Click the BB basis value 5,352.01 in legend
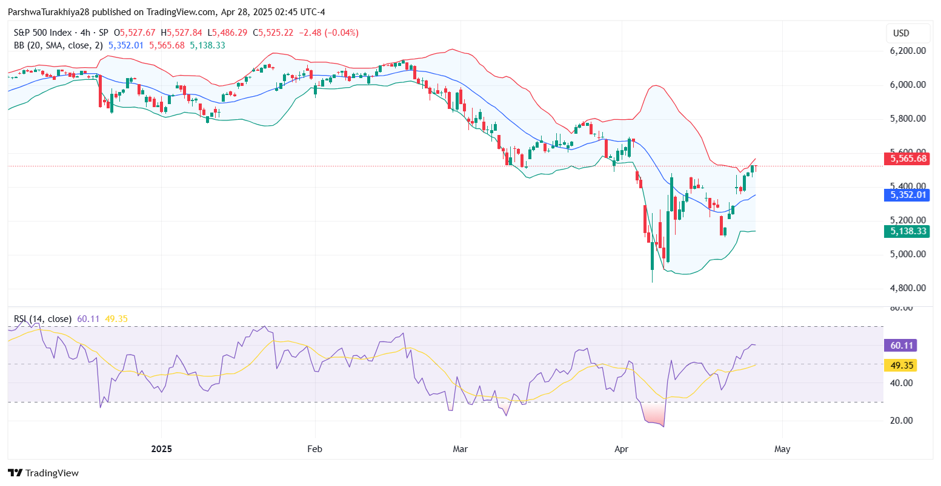Image resolution: width=941 pixels, height=486 pixels. [x=126, y=45]
